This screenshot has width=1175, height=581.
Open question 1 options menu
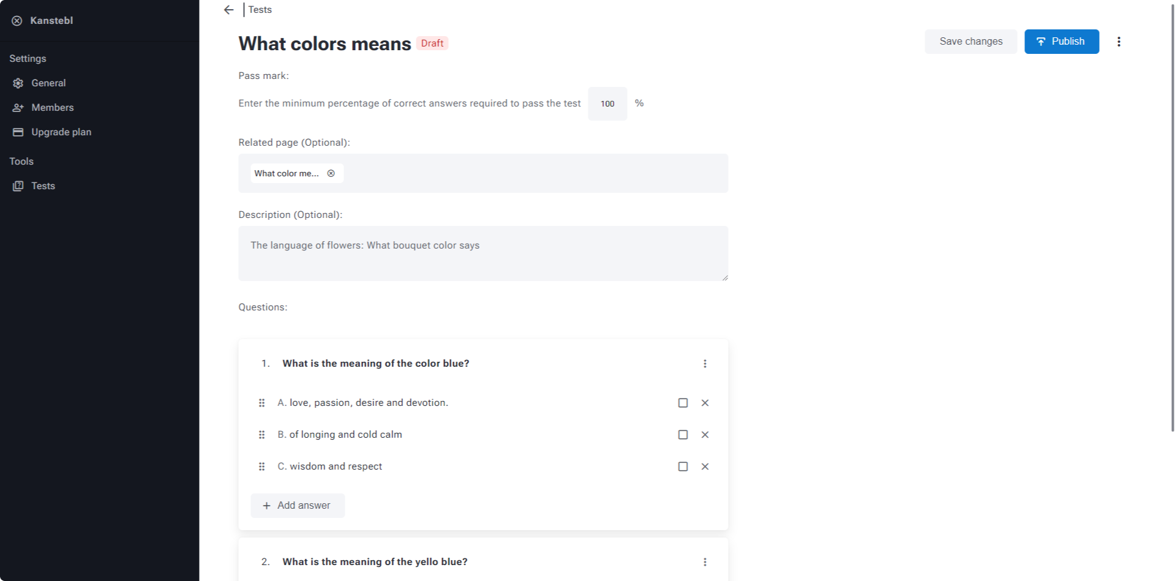pos(705,364)
